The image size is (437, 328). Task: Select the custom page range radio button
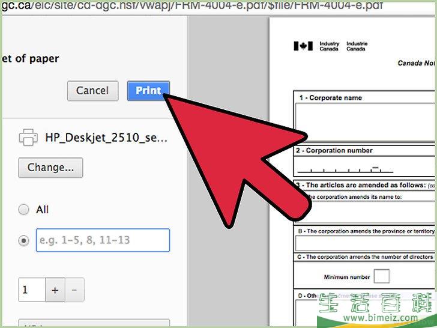(23, 240)
